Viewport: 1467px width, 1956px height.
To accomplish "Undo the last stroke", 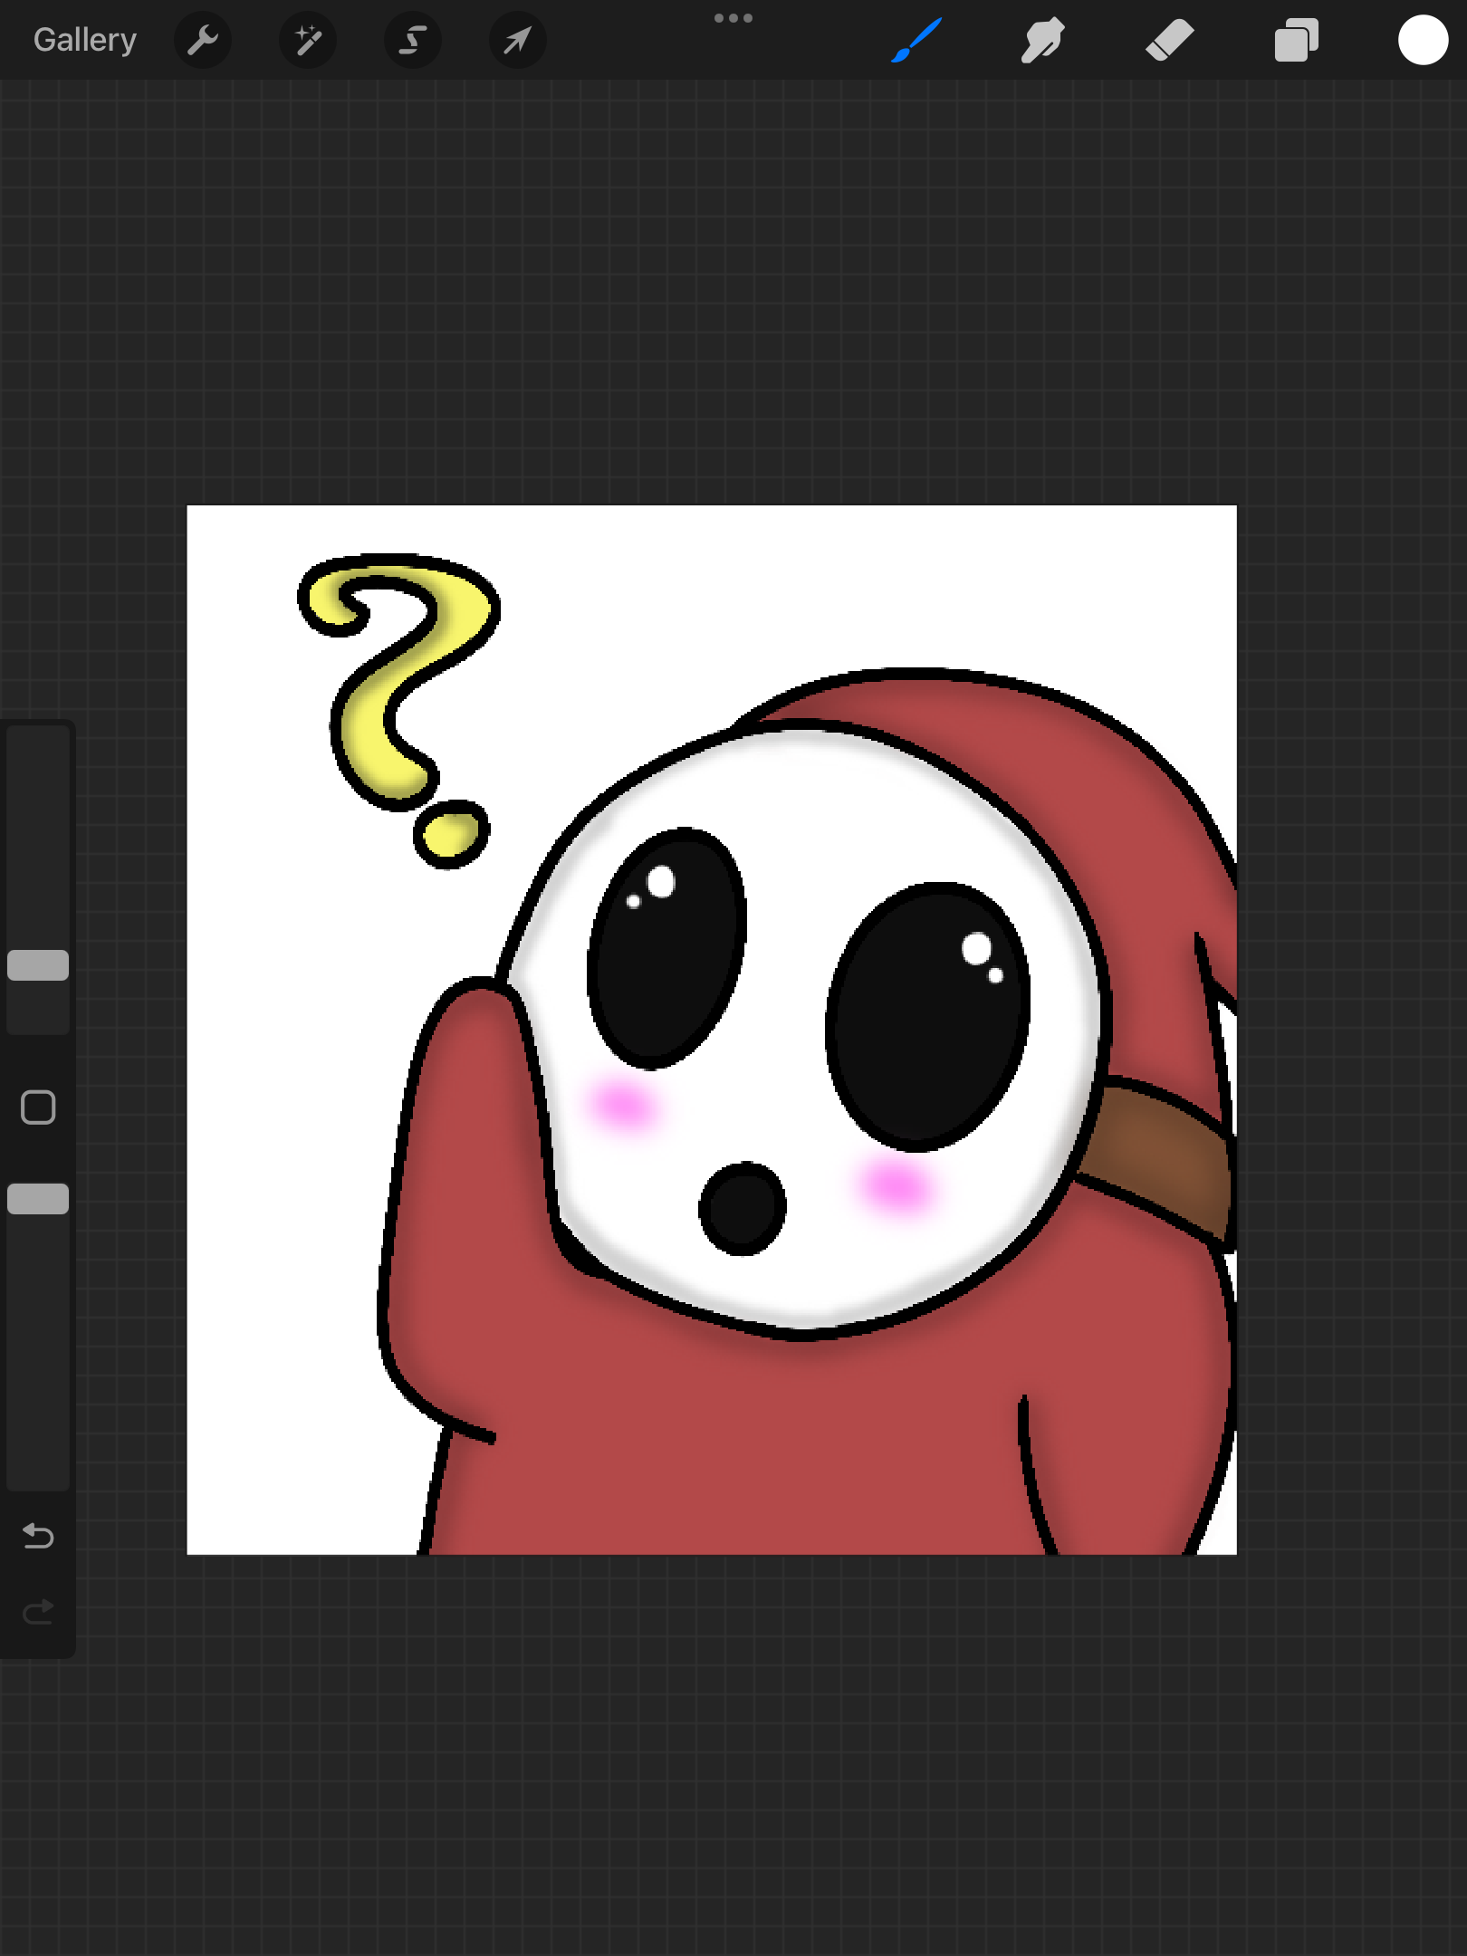I will pos(38,1536).
